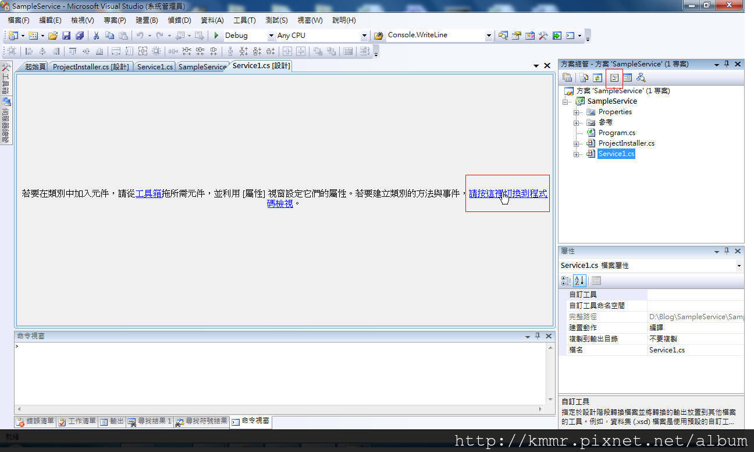
Task: Click the 自訂工具命名空間 property row
Action: coord(652,306)
